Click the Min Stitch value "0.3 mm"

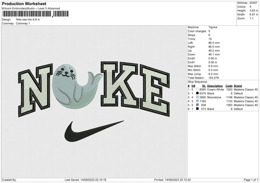[x=213, y=70]
